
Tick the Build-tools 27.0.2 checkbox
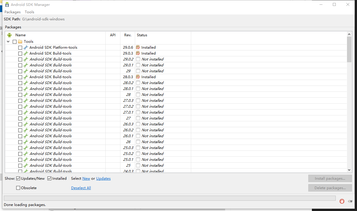click(20, 107)
